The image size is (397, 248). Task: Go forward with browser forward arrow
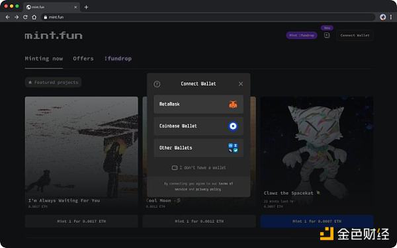point(17,17)
